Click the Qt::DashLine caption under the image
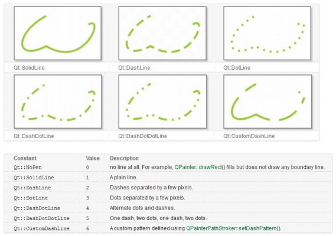This screenshot has height=236, width=336. [x=134, y=68]
